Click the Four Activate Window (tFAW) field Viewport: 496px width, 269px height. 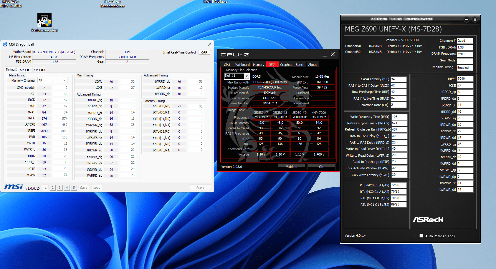point(399,168)
